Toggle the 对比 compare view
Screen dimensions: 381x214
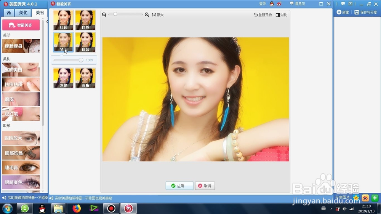click(x=282, y=15)
